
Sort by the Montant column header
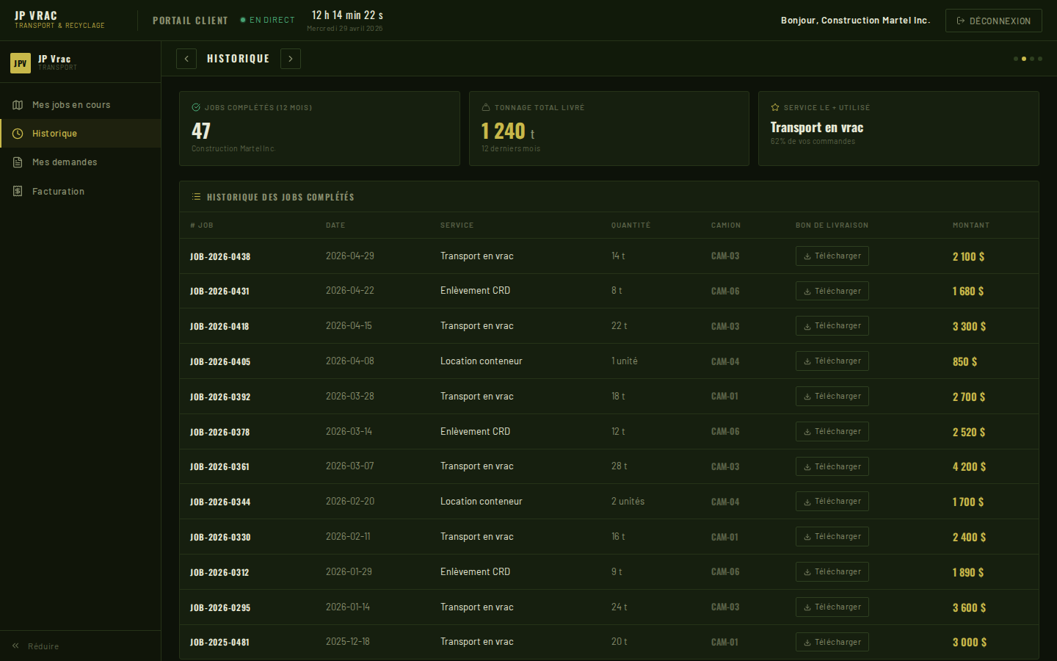[970, 225]
